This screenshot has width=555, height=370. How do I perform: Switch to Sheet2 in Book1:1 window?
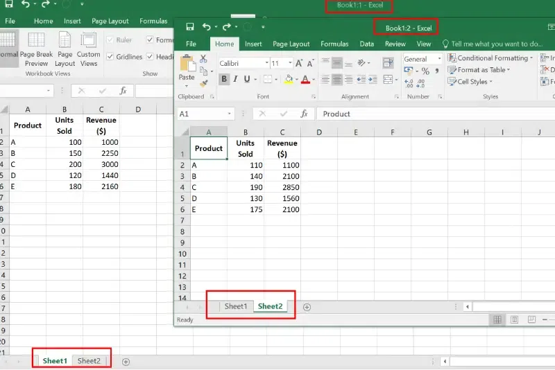[x=89, y=361]
